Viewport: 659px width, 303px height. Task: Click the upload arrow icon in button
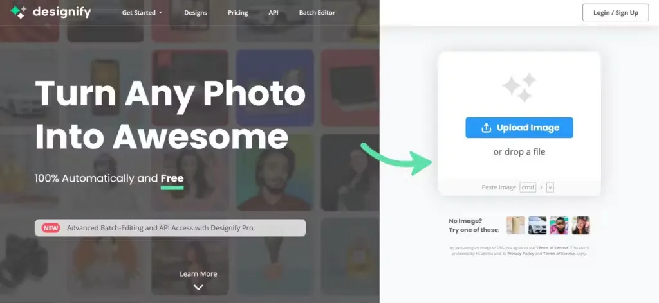coord(487,128)
